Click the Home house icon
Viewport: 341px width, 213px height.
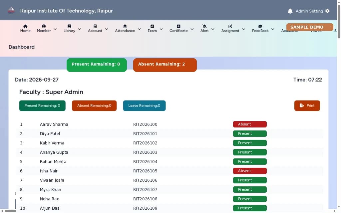tap(25, 26)
